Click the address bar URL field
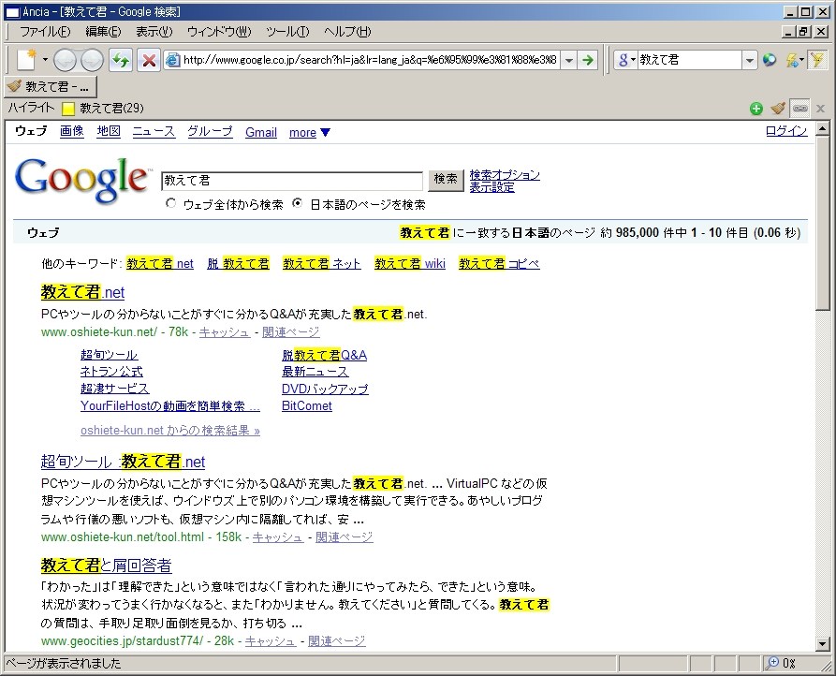Image resolution: width=836 pixels, height=676 pixels. [x=370, y=60]
